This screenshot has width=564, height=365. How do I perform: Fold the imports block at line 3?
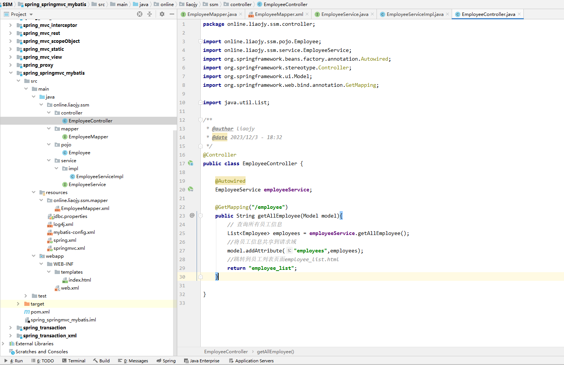pyautogui.click(x=200, y=41)
